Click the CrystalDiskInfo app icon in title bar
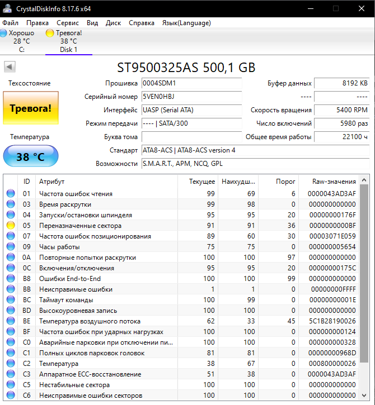Viewport: 375px width, 405px height. click(7, 8)
